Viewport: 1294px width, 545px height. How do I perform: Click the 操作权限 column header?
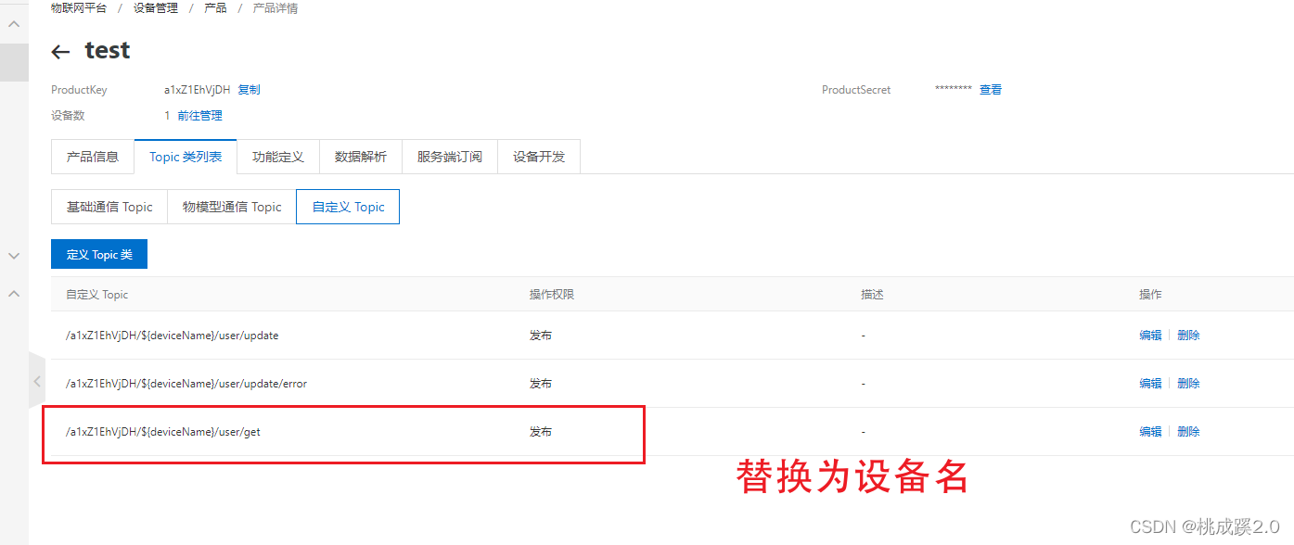point(552,295)
